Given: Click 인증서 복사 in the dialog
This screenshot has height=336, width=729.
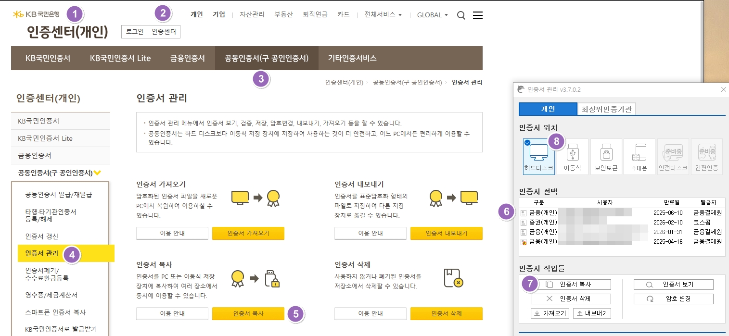Looking at the screenshot, I should [571, 285].
